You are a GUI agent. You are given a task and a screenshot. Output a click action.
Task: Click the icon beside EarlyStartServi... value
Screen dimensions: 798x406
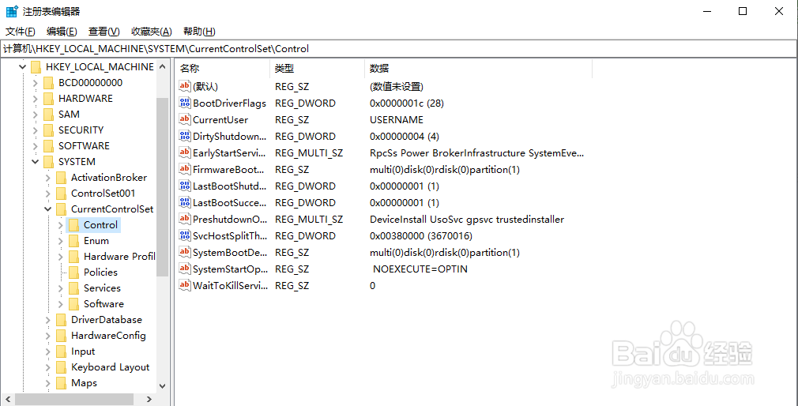click(185, 152)
